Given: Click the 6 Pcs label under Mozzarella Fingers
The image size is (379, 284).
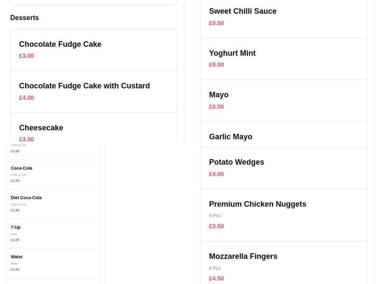Looking at the screenshot, I should (215, 267).
